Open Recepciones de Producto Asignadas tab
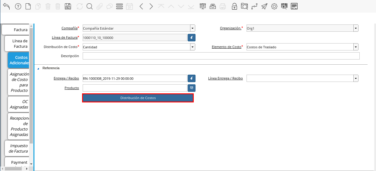This screenshot has height=171, width=376. pos(19,126)
